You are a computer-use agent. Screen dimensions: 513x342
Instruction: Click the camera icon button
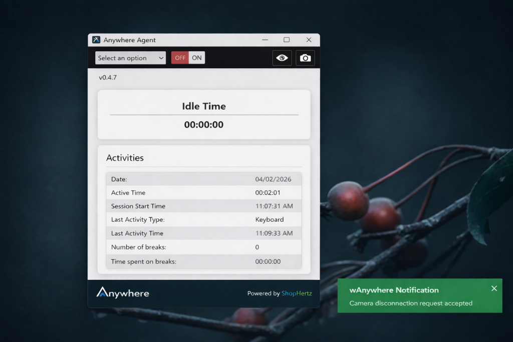(x=305, y=58)
